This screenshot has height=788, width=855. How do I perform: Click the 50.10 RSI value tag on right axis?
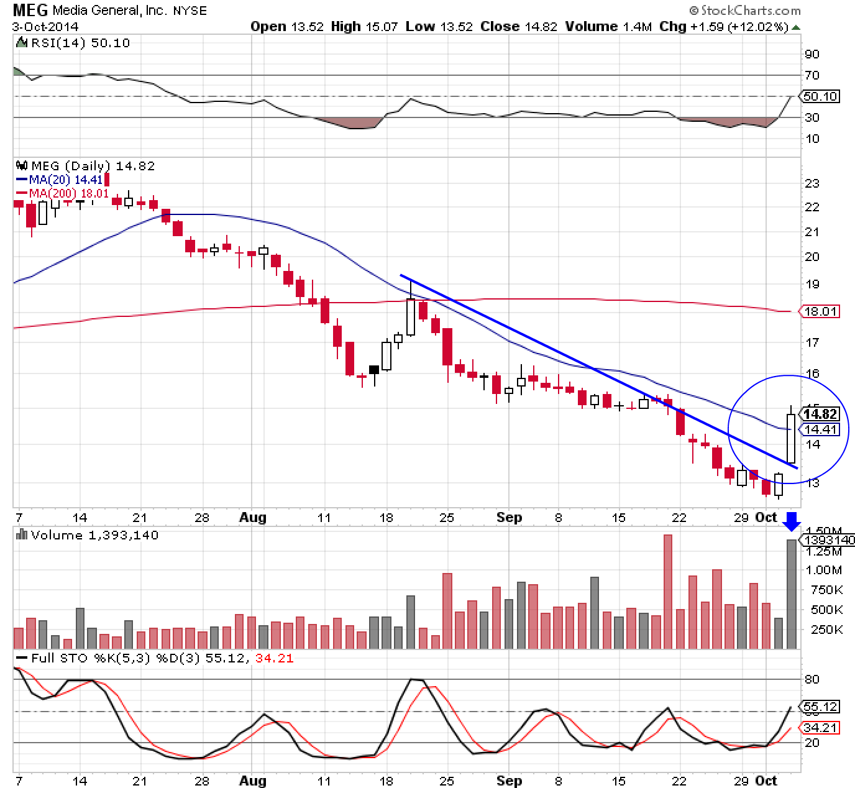pos(820,96)
